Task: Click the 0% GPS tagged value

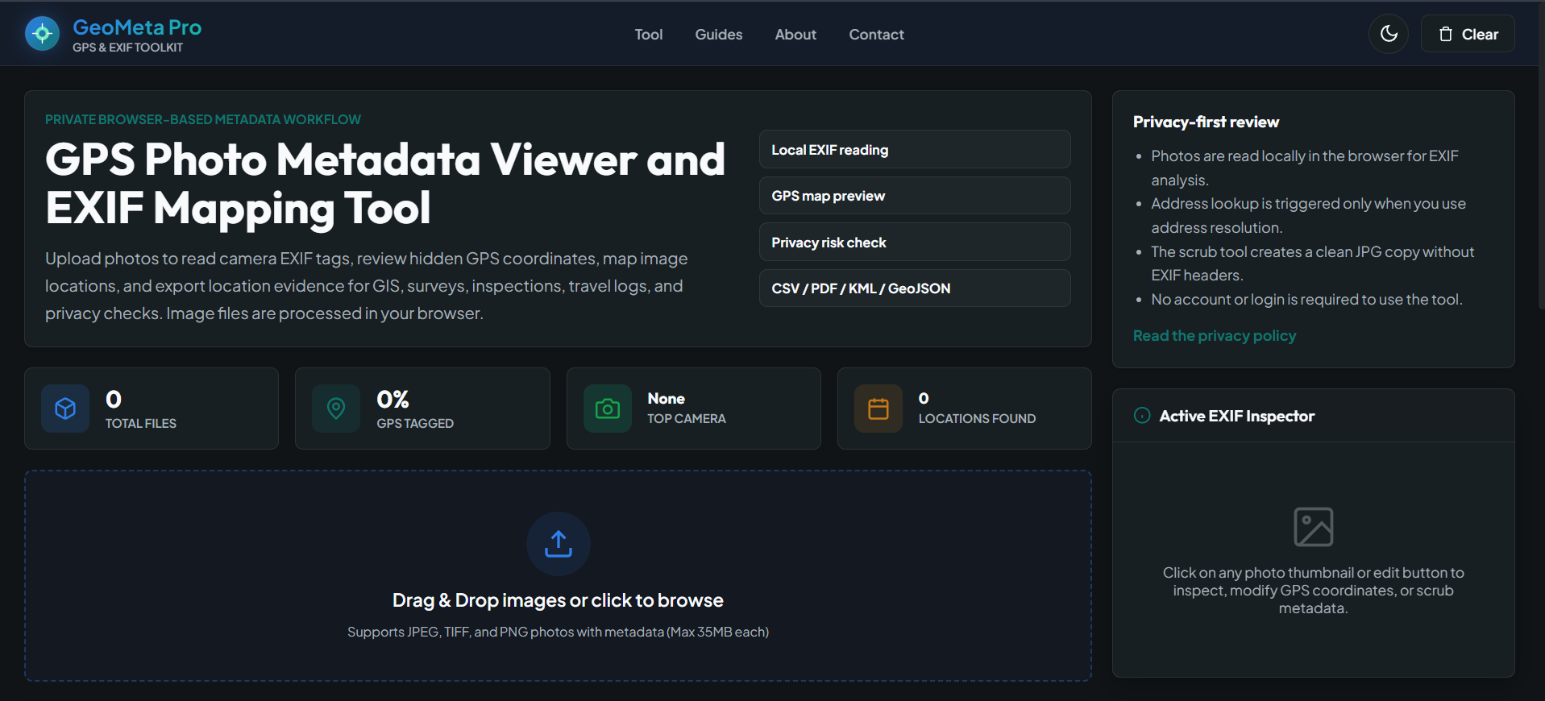Action: pyautogui.click(x=392, y=400)
